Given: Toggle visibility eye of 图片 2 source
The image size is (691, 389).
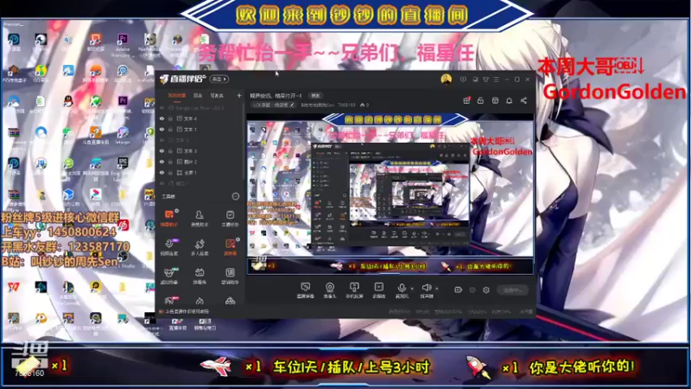Looking at the screenshot, I should (x=162, y=162).
